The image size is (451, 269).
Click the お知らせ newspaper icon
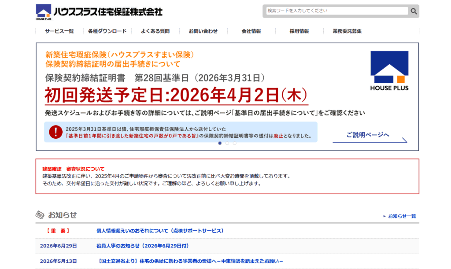point(40,215)
